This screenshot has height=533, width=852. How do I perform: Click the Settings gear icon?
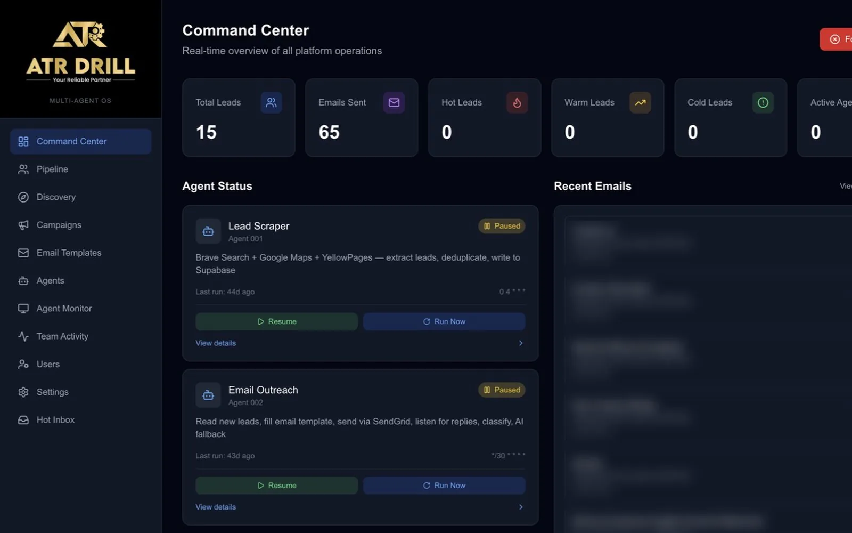(x=23, y=392)
